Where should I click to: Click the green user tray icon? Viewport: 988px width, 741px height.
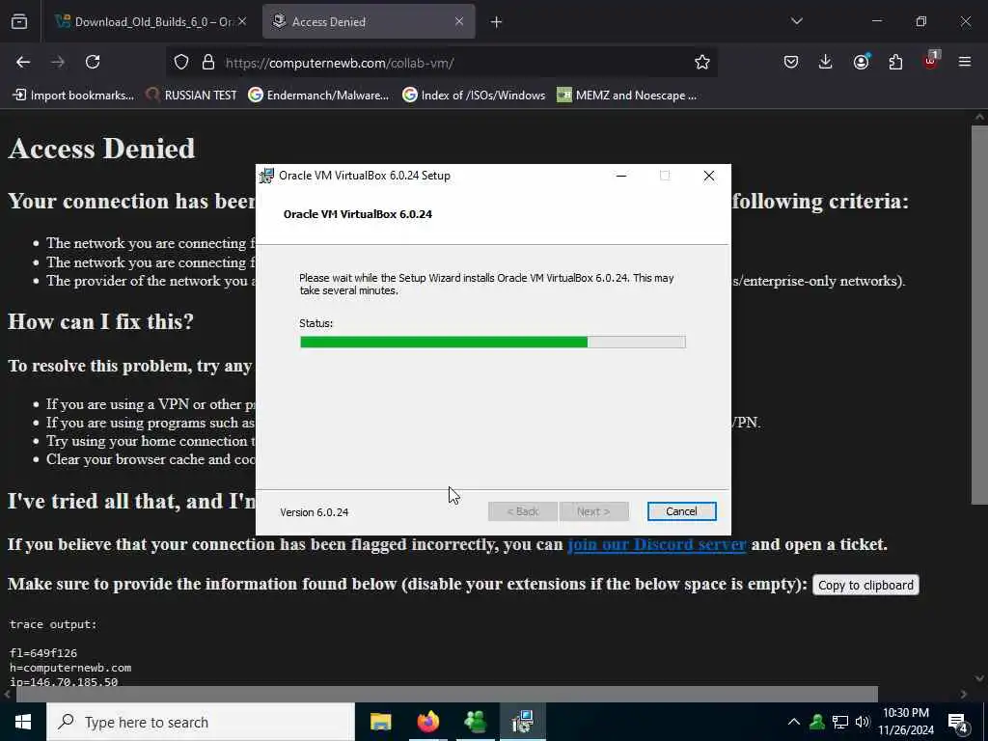817,722
